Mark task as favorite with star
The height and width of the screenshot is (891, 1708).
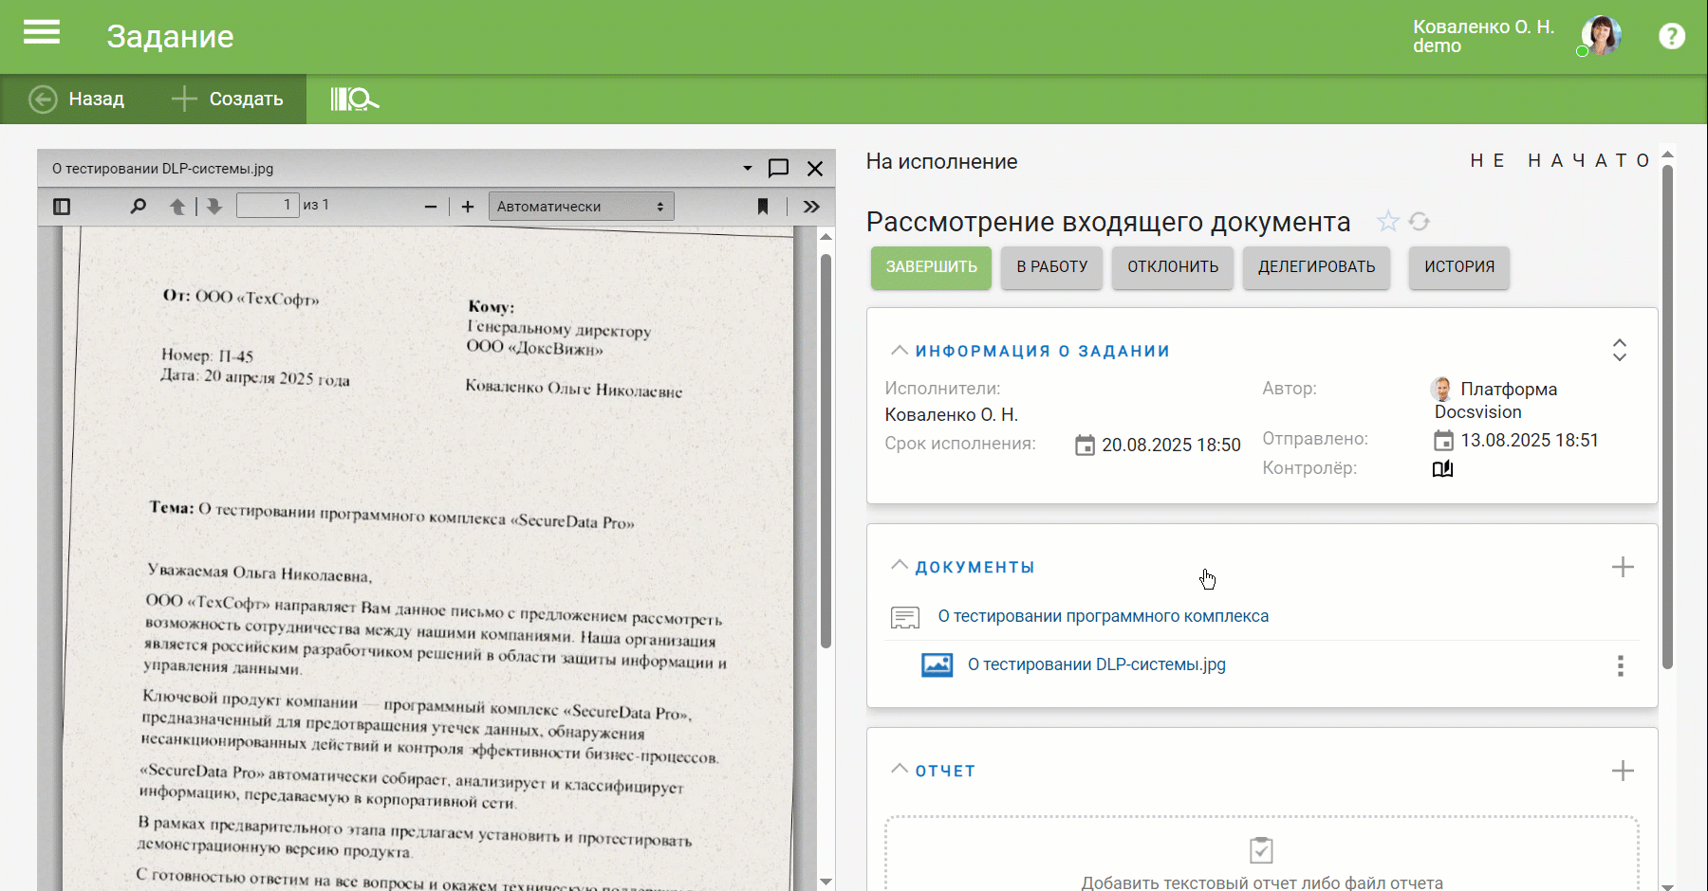tap(1387, 222)
